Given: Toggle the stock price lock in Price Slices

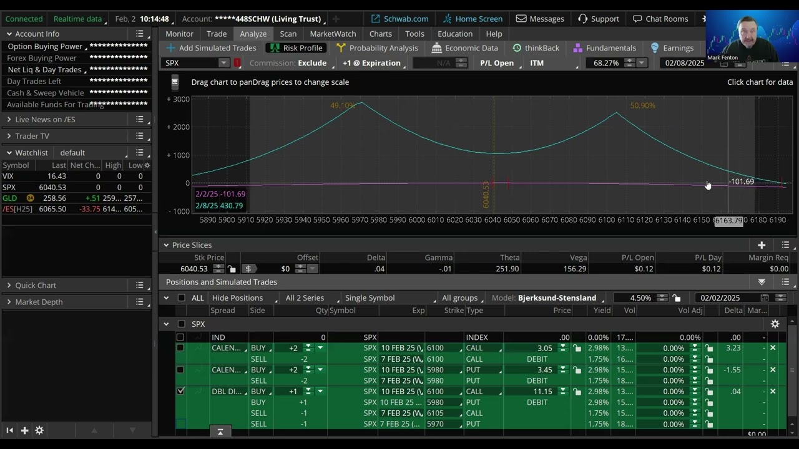Looking at the screenshot, I should 232,269.
